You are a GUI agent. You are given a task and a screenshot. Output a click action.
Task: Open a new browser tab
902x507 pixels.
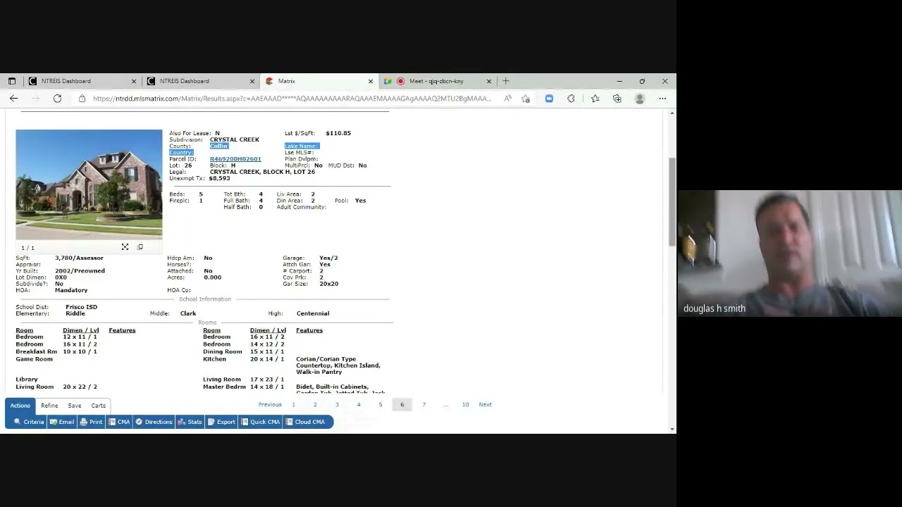tap(506, 81)
